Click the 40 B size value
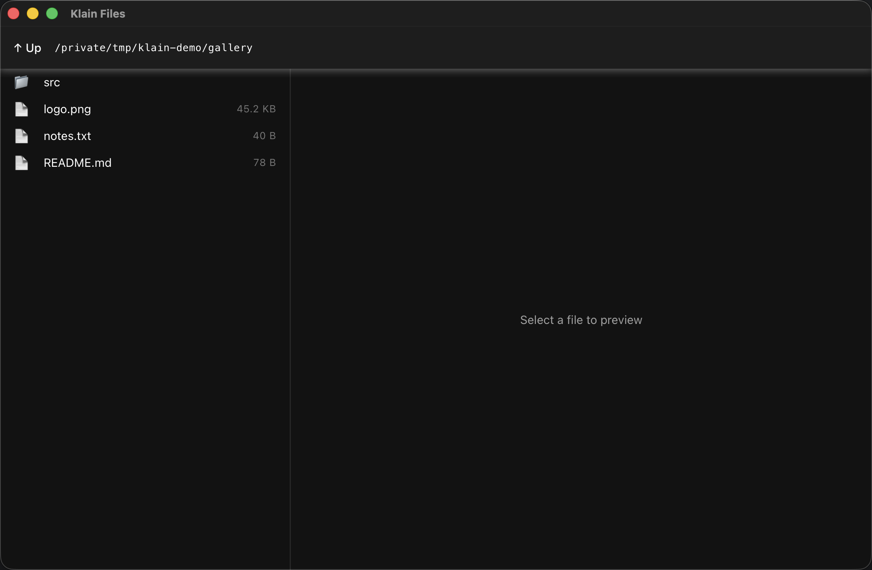The height and width of the screenshot is (570, 872). pyautogui.click(x=264, y=136)
